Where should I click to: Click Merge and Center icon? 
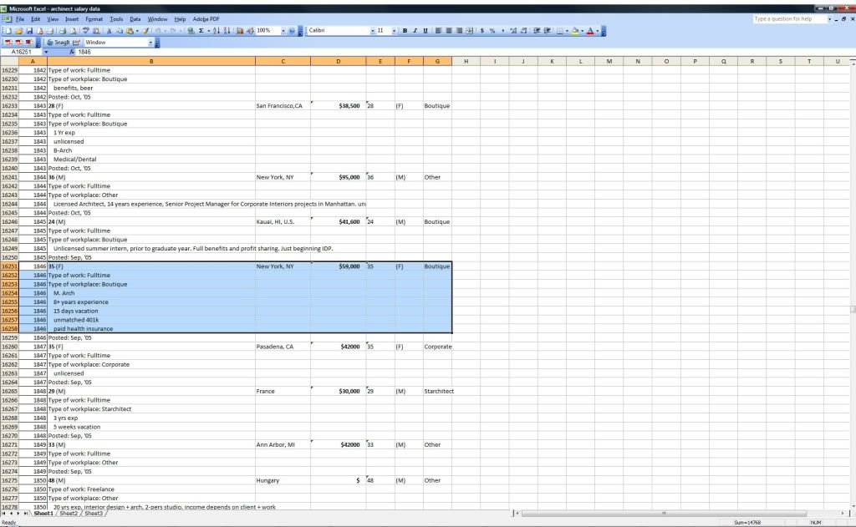(470, 31)
